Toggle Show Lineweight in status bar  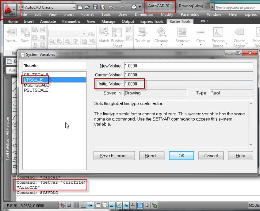[x=133, y=205]
